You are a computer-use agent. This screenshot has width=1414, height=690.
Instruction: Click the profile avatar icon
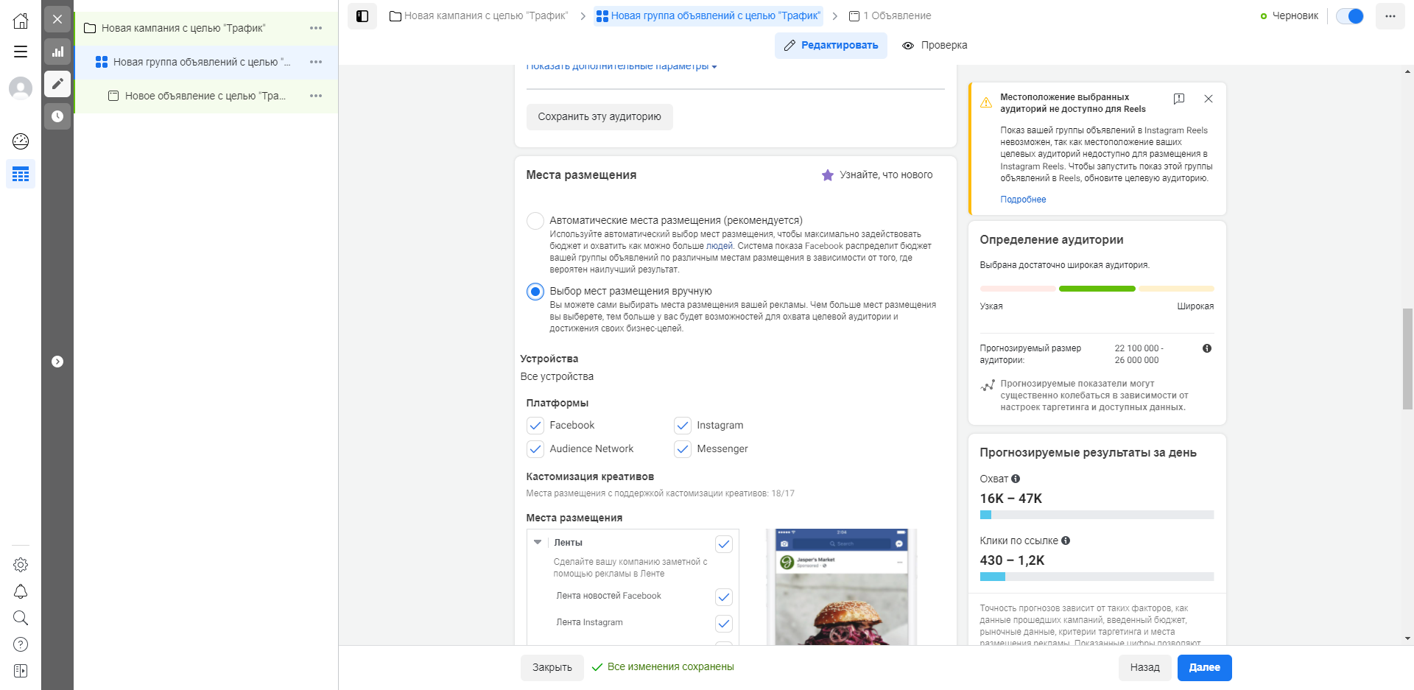point(21,88)
